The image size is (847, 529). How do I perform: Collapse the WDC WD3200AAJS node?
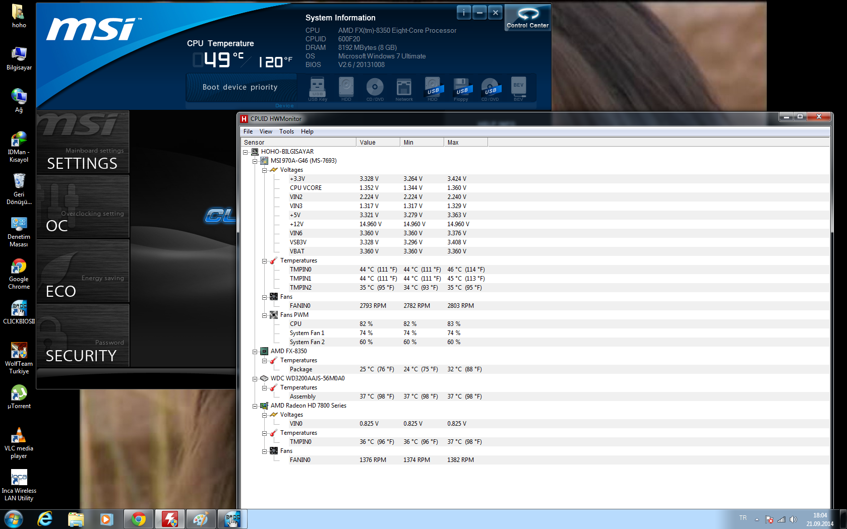point(255,378)
